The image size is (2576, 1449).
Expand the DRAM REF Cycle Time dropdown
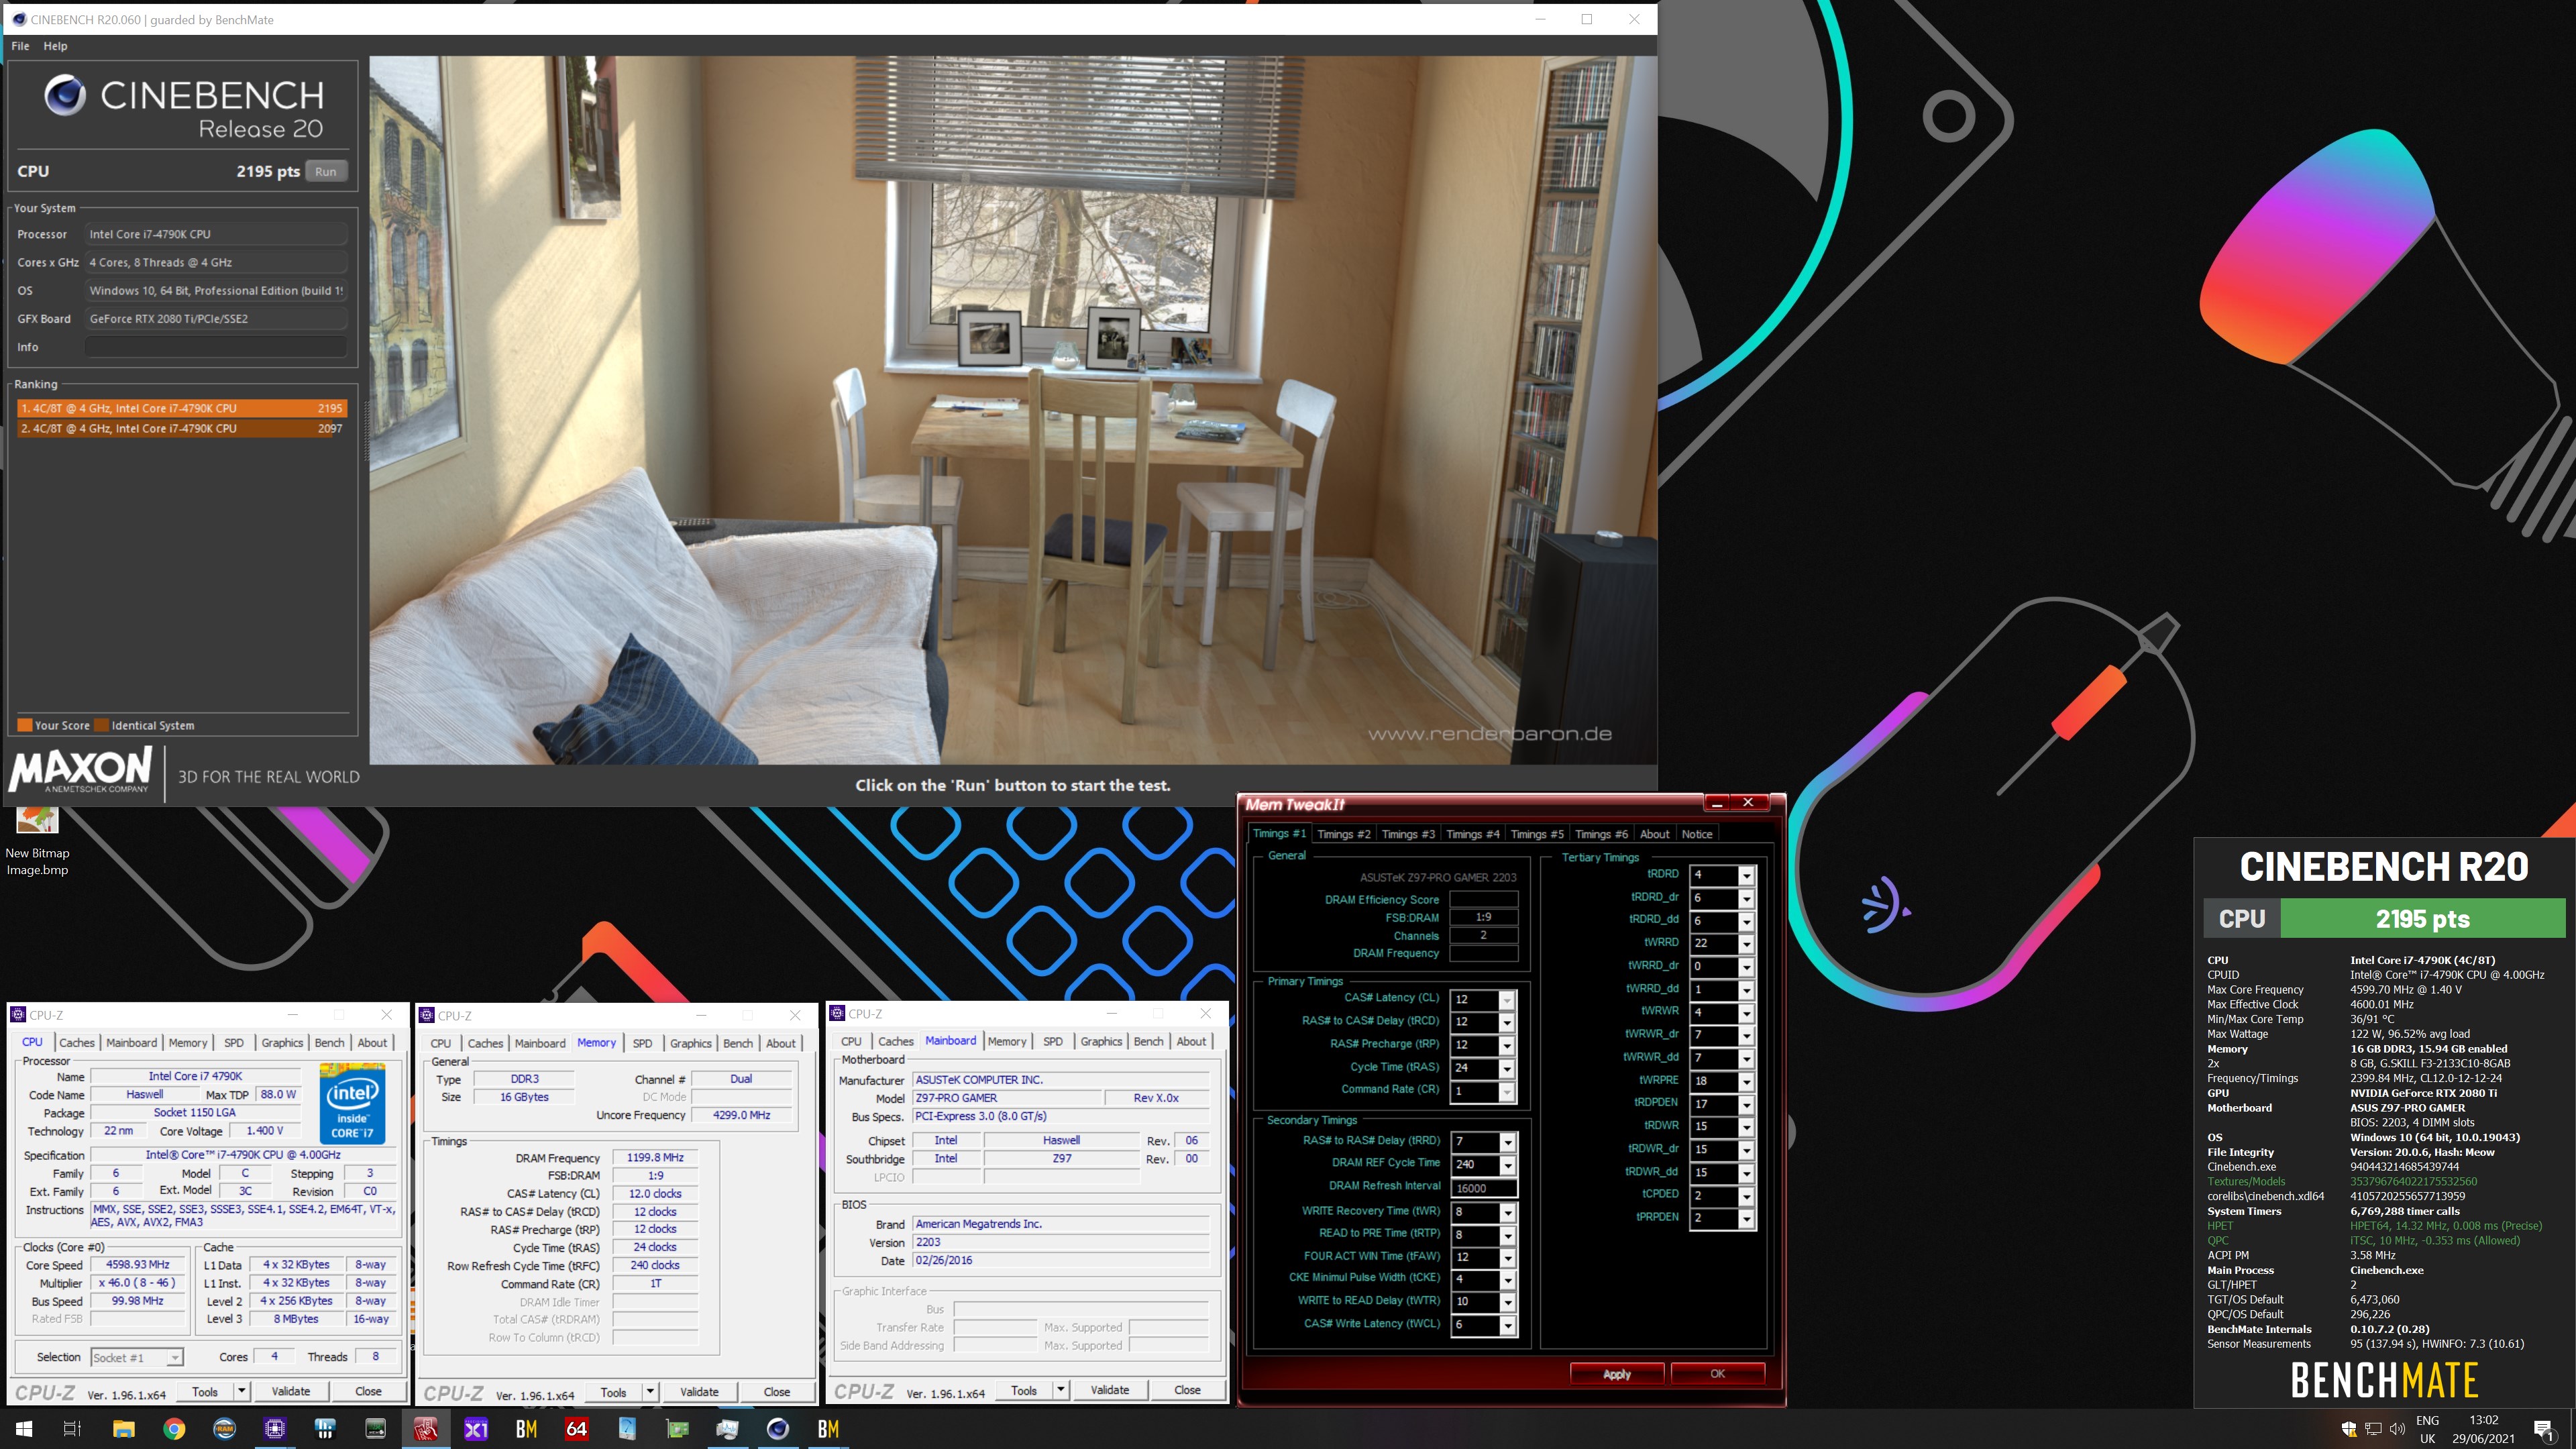click(x=1507, y=1165)
